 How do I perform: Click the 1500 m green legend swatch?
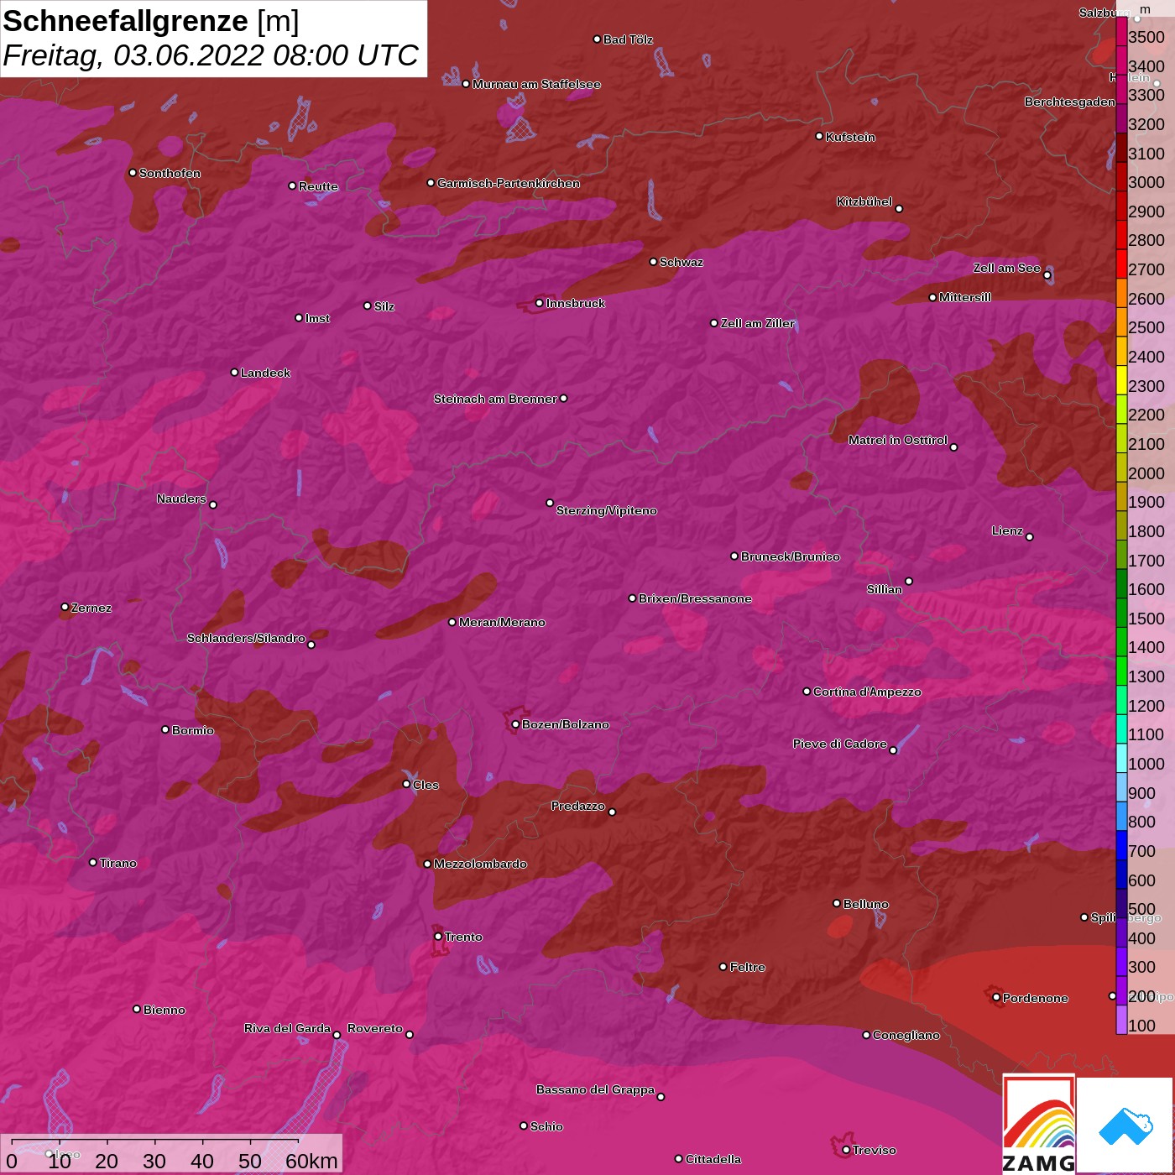tap(1121, 613)
